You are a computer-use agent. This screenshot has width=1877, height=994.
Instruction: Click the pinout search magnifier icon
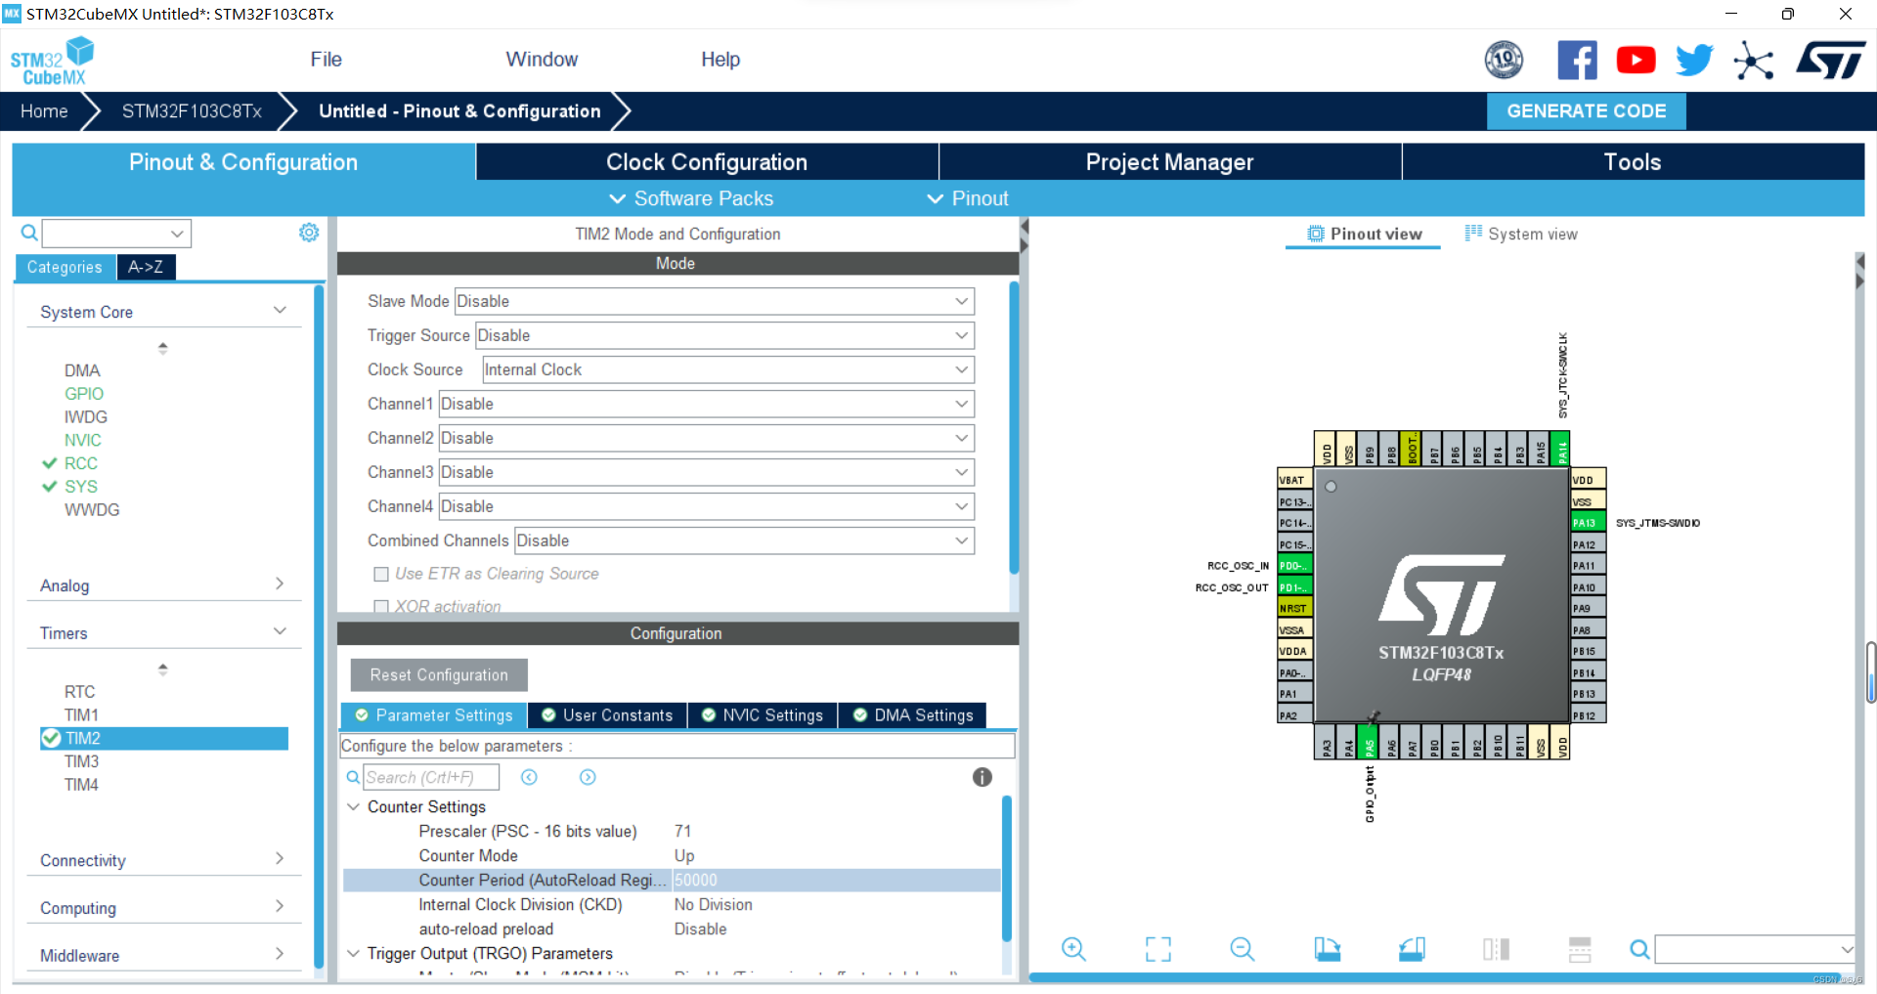[1639, 949]
